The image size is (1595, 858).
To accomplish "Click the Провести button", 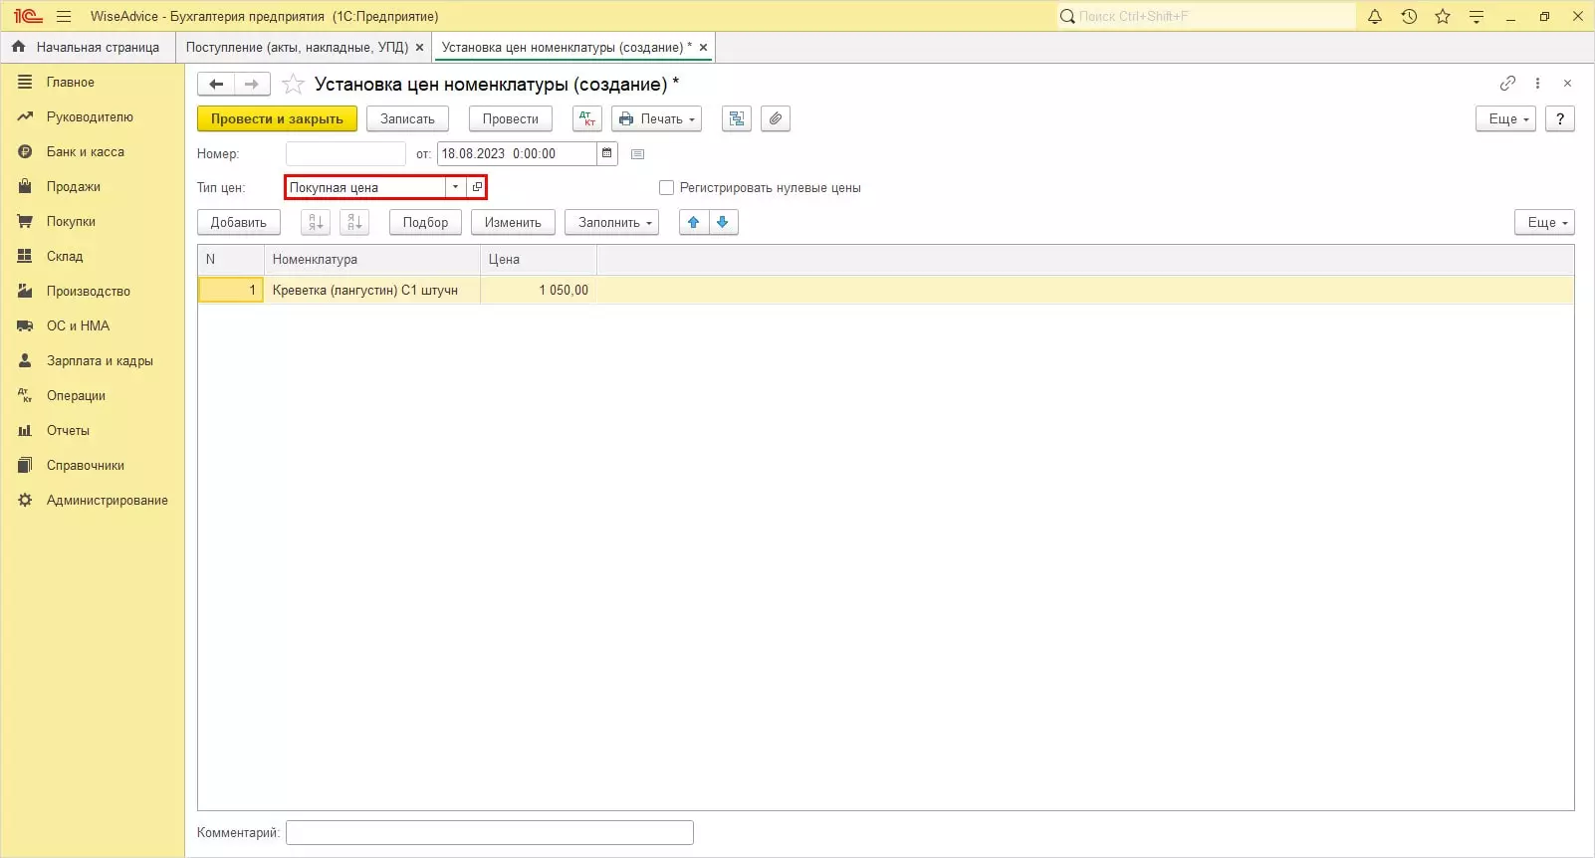I will (x=511, y=119).
